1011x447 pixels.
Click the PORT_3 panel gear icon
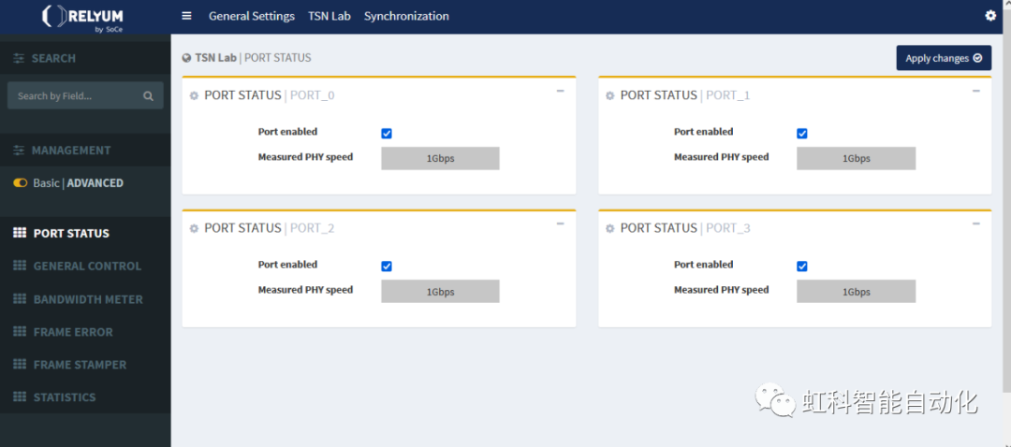pyautogui.click(x=610, y=228)
